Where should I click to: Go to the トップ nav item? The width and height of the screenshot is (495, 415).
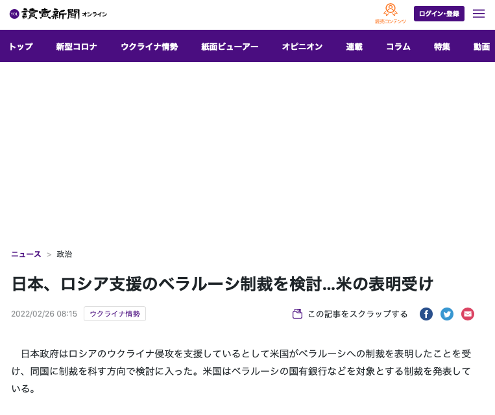(21, 47)
